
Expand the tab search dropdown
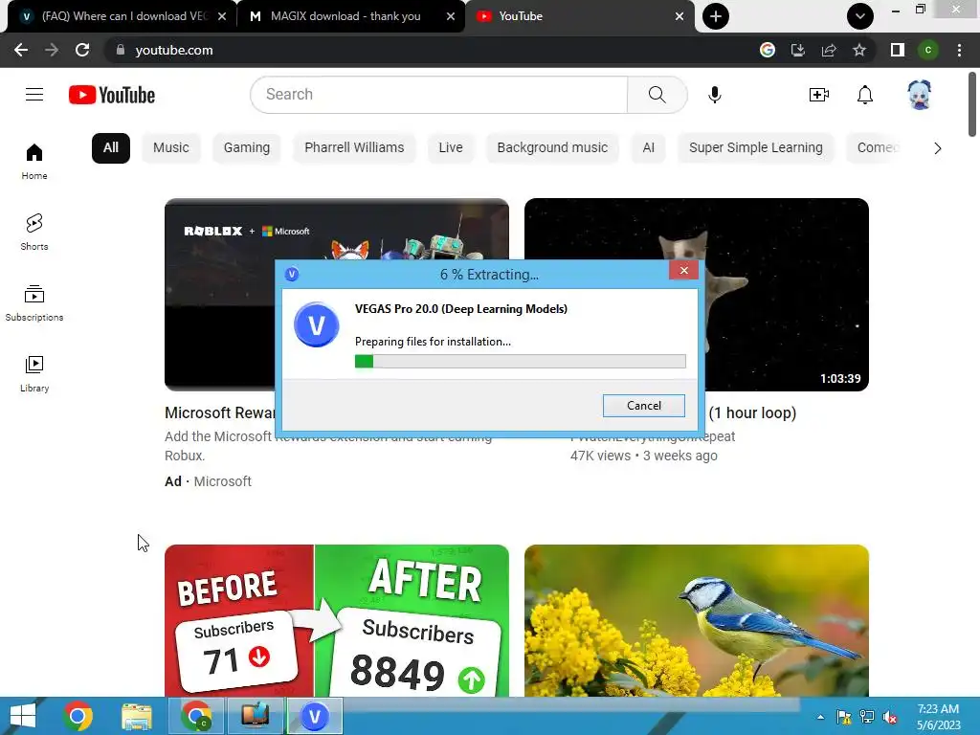tap(860, 16)
